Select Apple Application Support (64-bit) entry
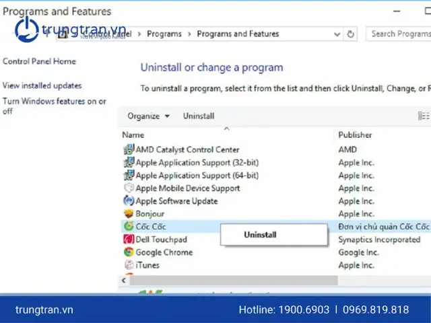 click(197, 175)
